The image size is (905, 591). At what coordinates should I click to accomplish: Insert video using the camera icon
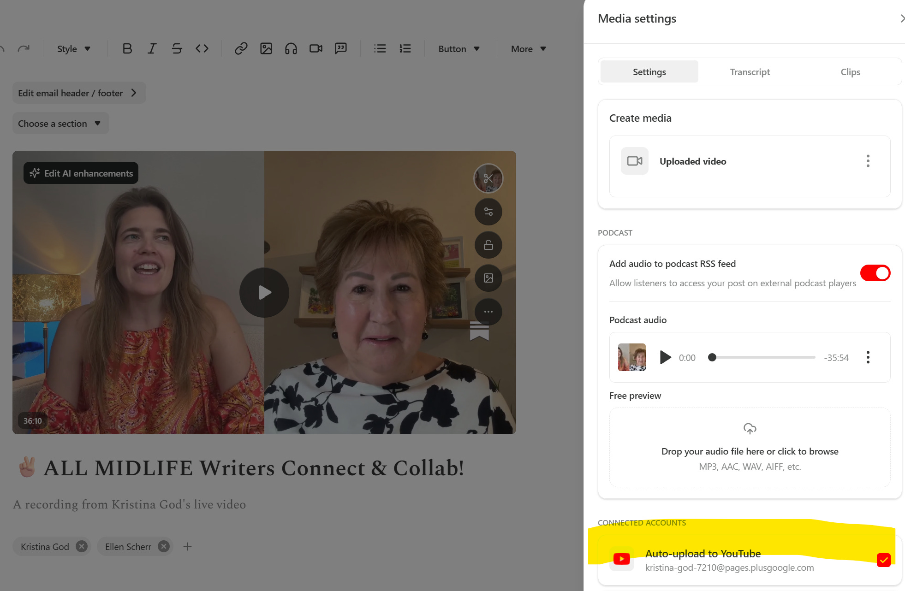click(316, 49)
